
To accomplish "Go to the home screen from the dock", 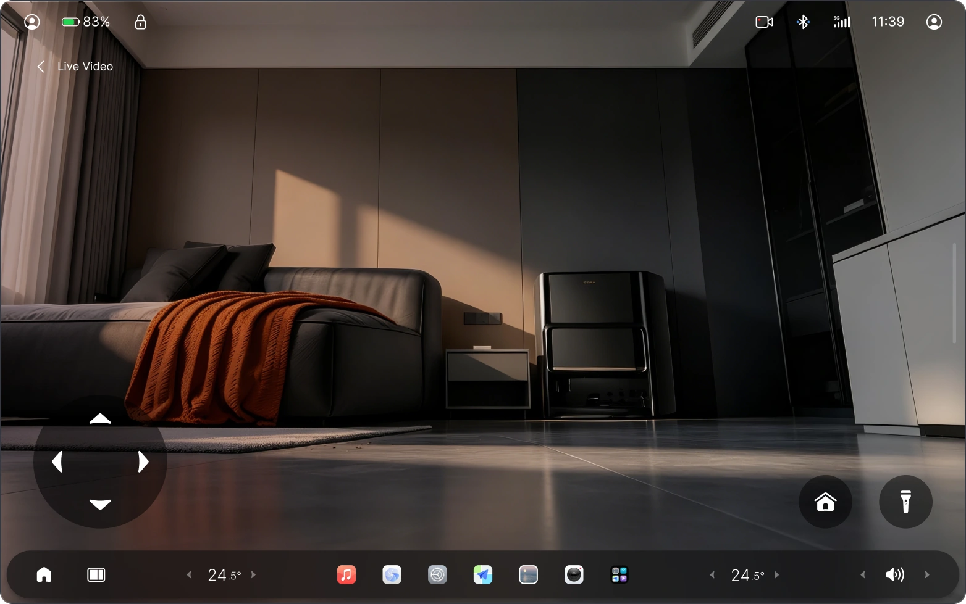I will pyautogui.click(x=44, y=575).
